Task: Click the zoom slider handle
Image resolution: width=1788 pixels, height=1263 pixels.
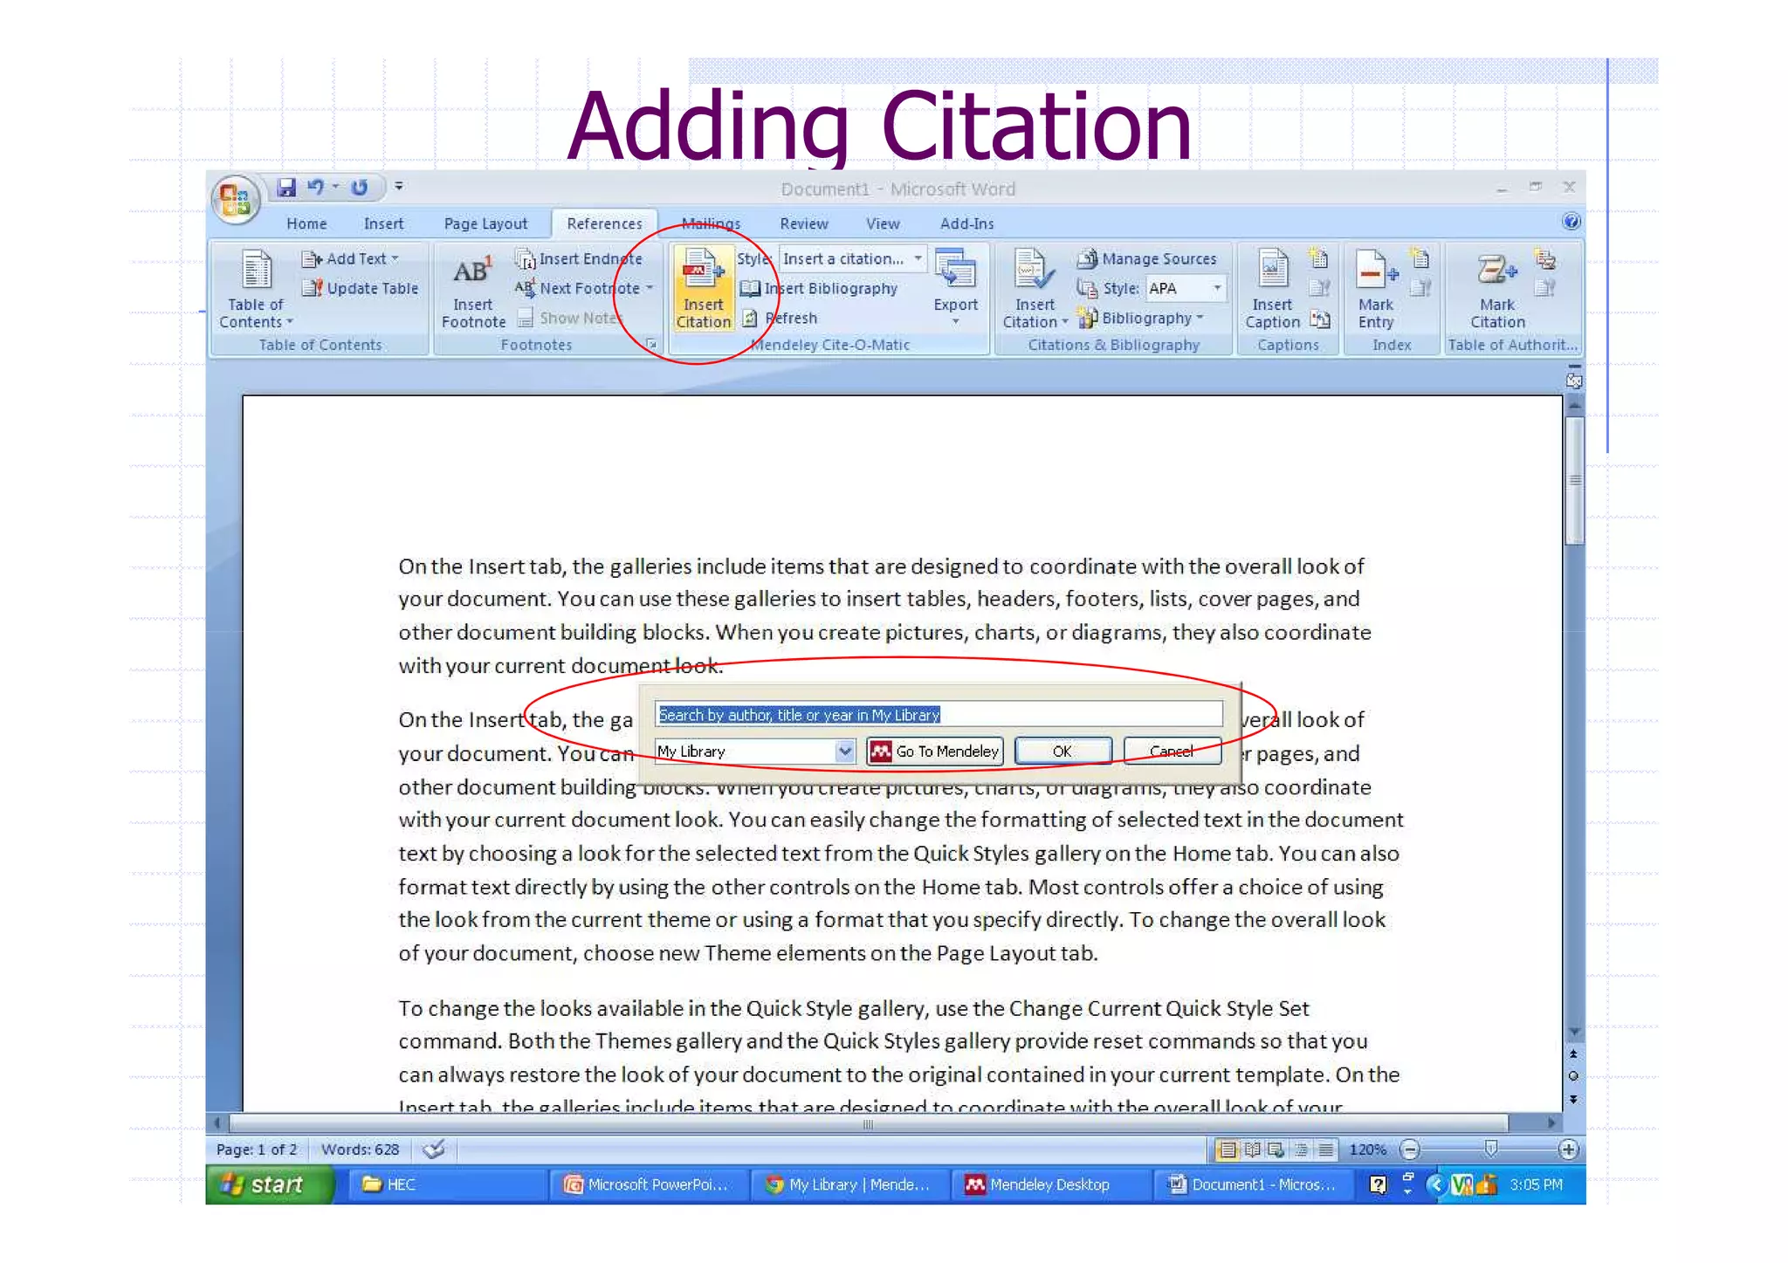Action: click(1491, 1149)
